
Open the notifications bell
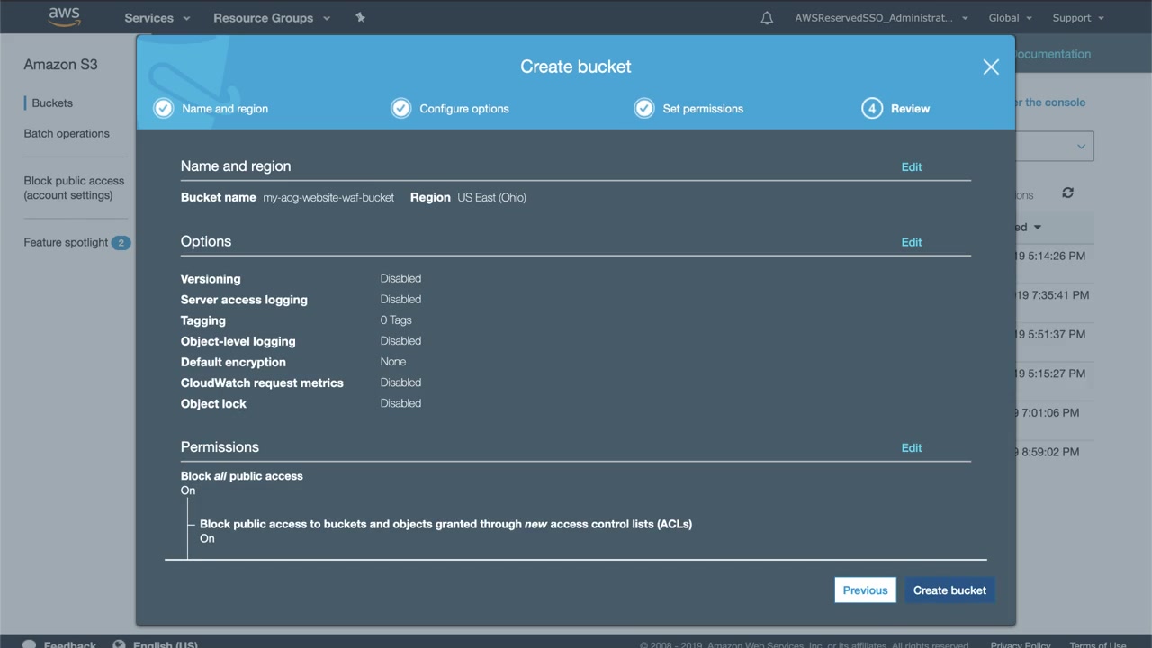tap(767, 18)
